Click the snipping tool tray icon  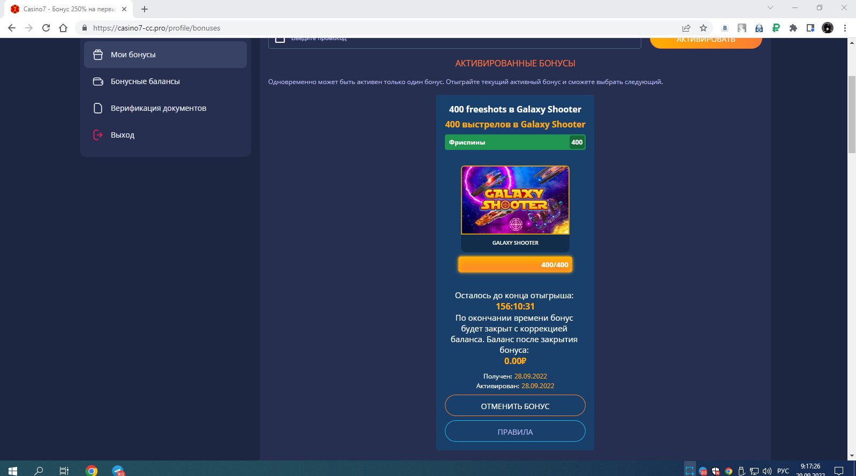coord(690,471)
